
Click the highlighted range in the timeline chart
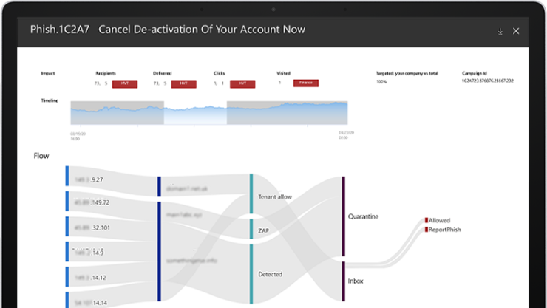[x=194, y=114]
